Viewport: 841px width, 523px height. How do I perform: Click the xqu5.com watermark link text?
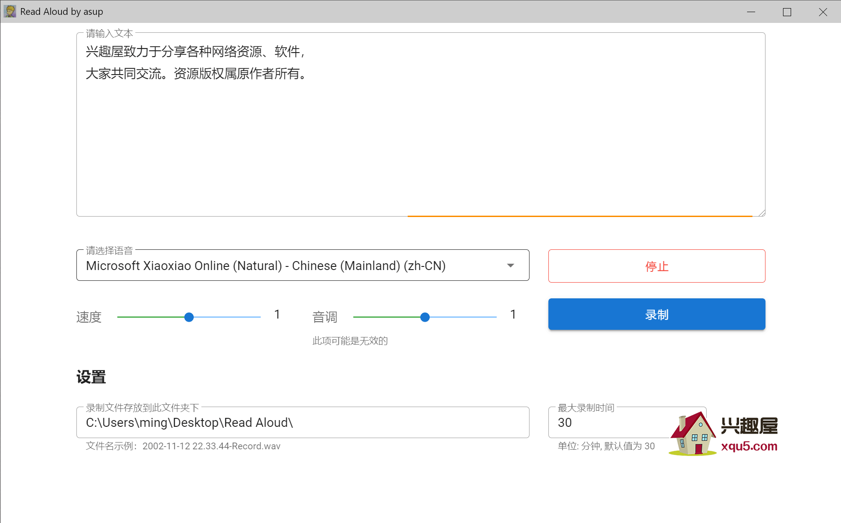[749, 446]
